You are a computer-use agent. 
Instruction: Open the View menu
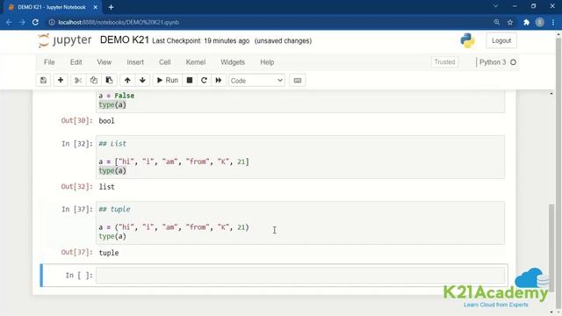[104, 62]
